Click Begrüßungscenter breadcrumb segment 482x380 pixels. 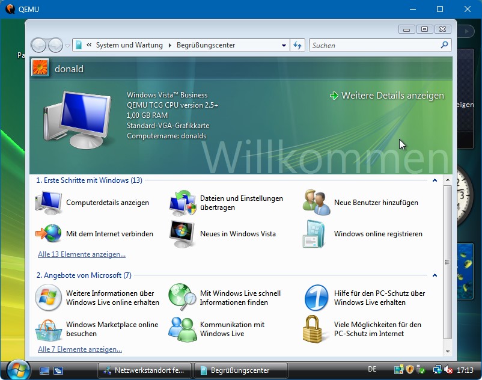click(x=206, y=45)
